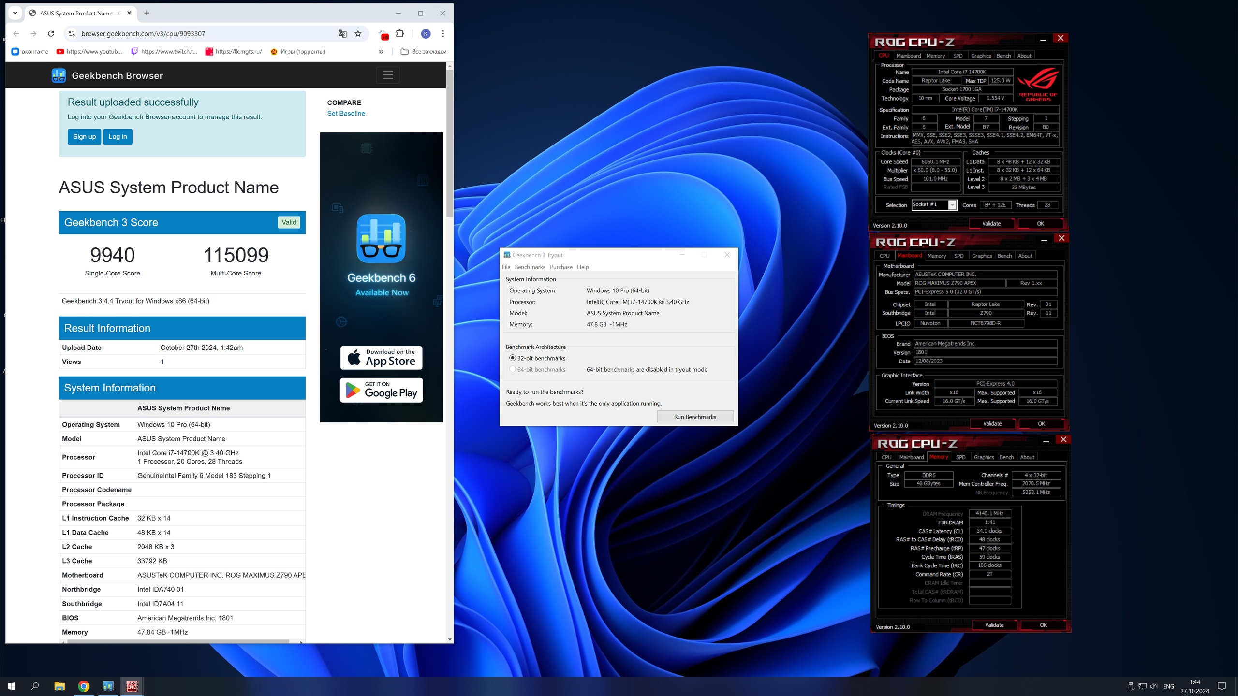Image resolution: width=1238 pixels, height=696 pixels.
Task: Toggle the Geekbench hamburger navigation menu
Action: 388,75
